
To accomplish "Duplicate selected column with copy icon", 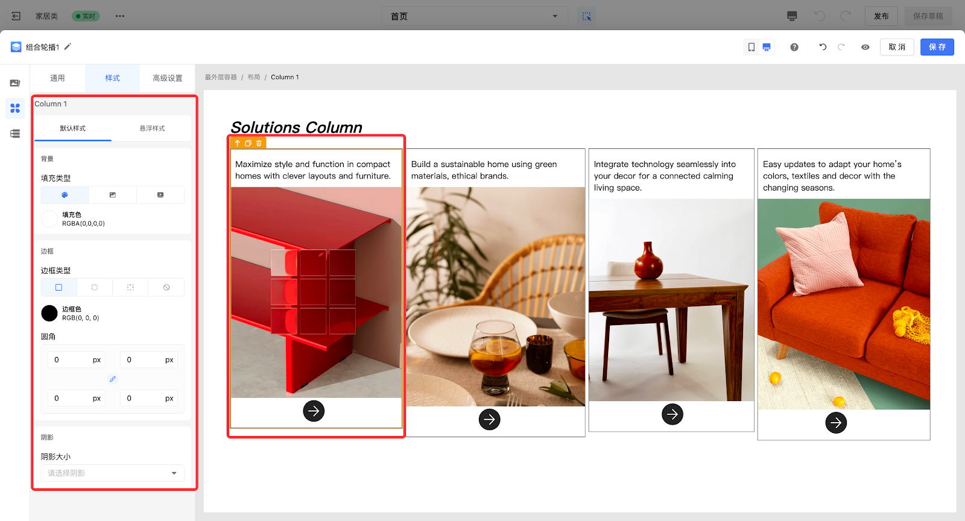I will click(x=248, y=144).
